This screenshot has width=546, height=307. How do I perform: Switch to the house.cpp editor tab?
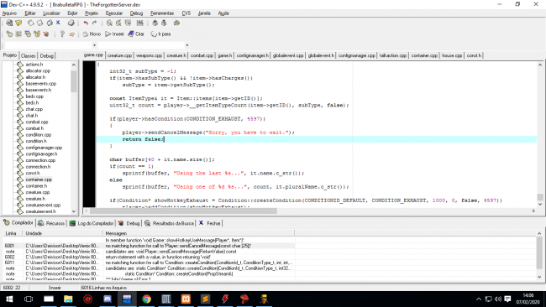[x=452, y=55]
